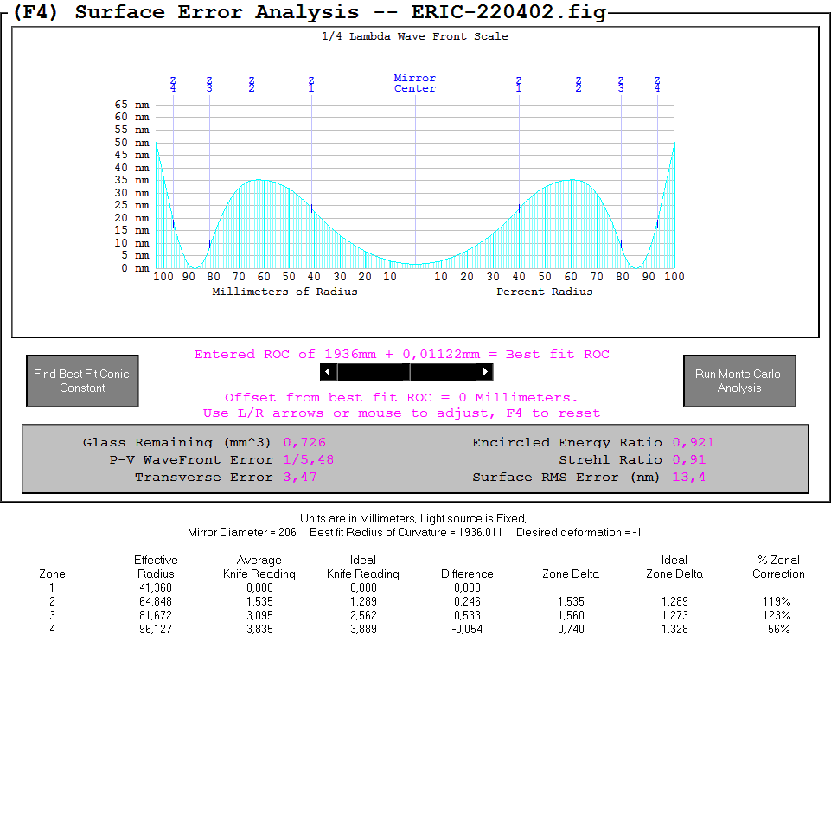Click the P-V WaveFront Error value 1/5,48

pos(309,460)
